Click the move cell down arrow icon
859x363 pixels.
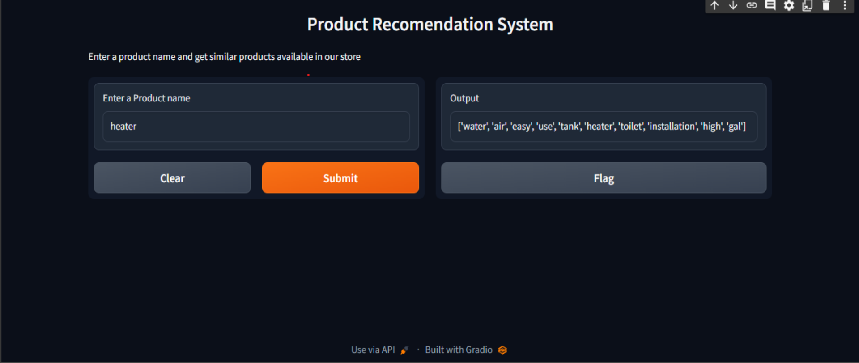click(733, 6)
